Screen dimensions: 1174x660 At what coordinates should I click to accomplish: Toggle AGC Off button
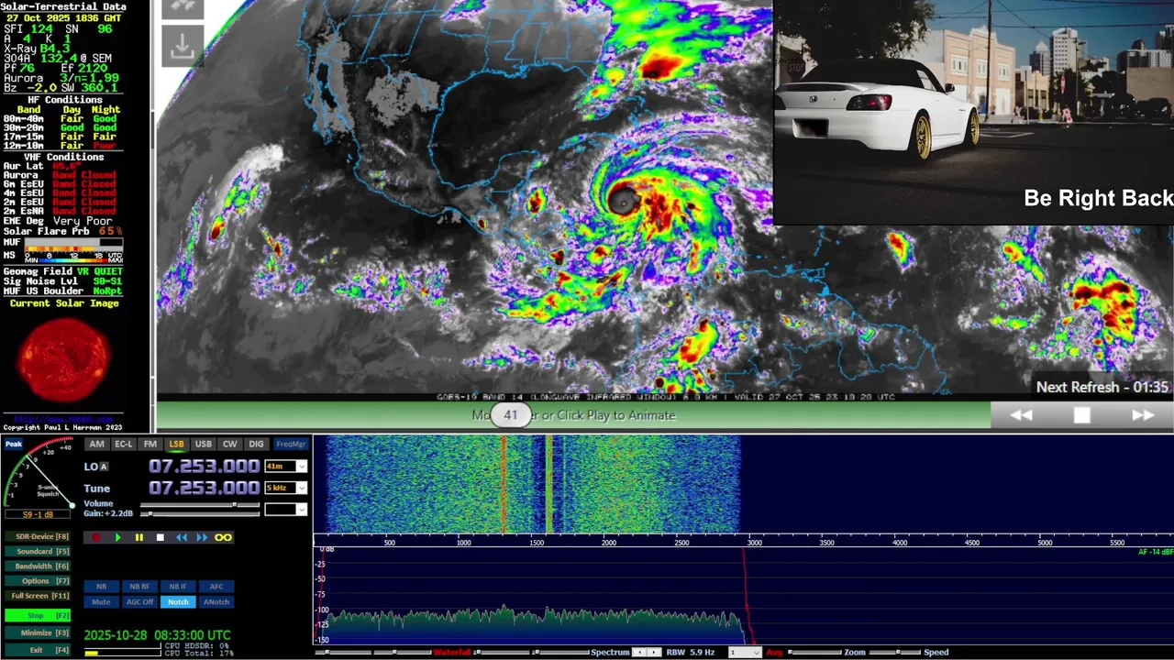pyautogui.click(x=139, y=601)
